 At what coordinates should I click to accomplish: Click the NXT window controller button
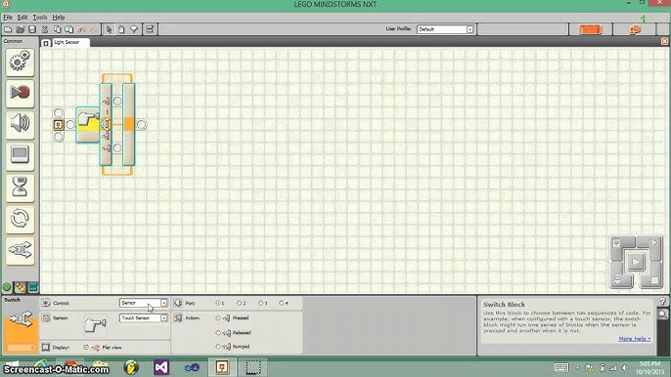click(x=617, y=243)
